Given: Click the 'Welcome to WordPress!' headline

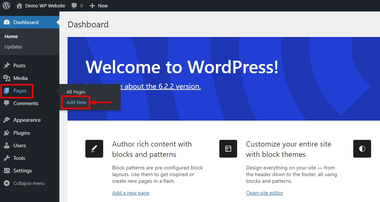Looking at the screenshot, I should tap(182, 67).
